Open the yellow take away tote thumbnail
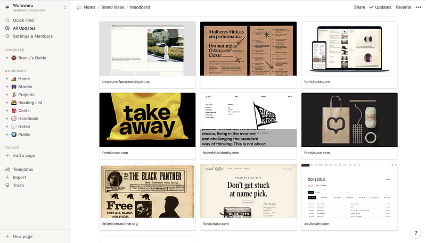Image resolution: width=426 pixels, height=243 pixels. [x=148, y=120]
